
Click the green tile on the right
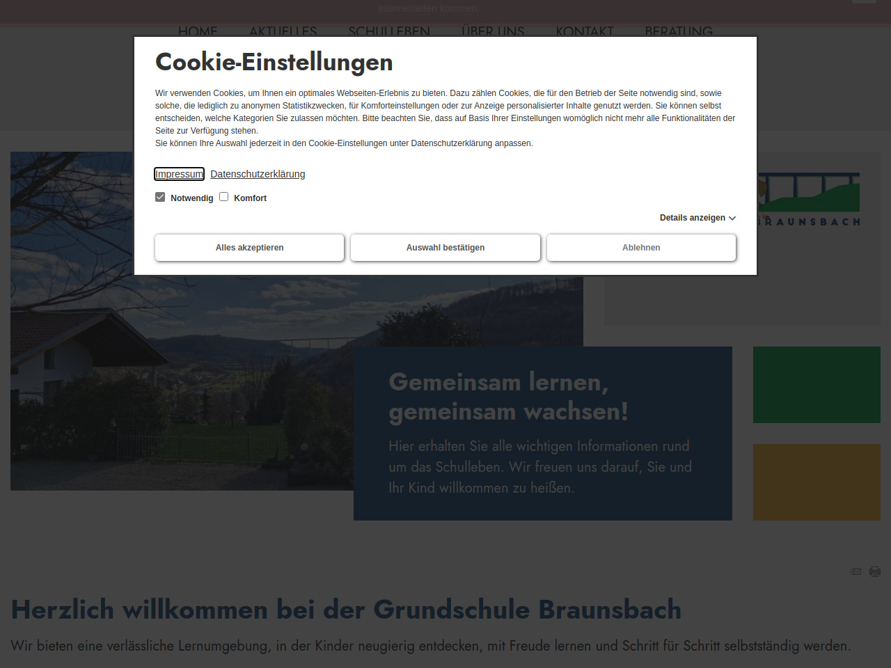[x=817, y=385]
